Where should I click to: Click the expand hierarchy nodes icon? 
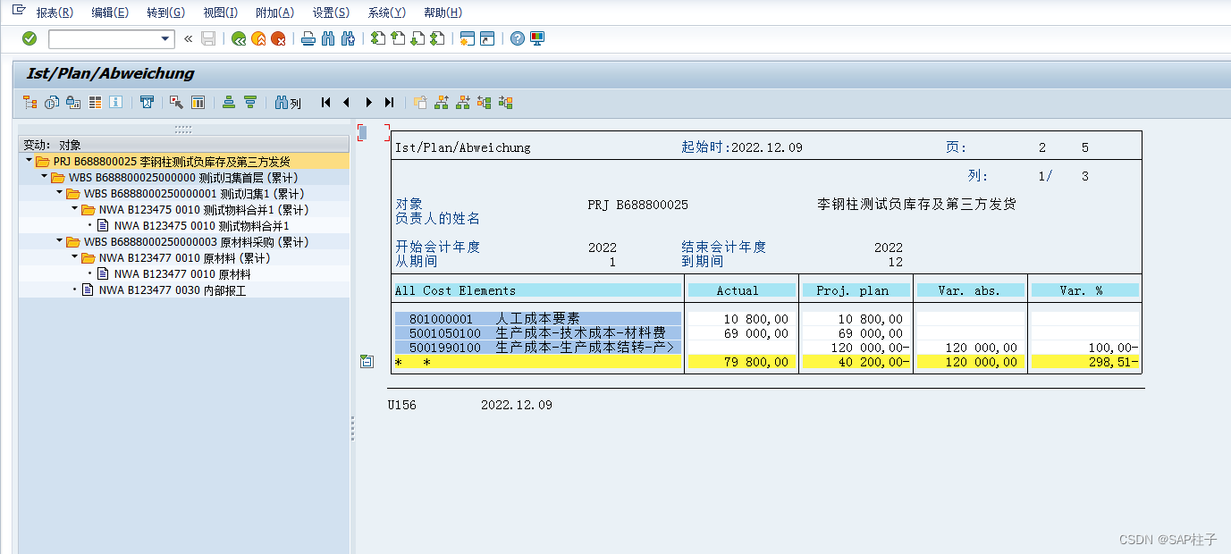[x=485, y=103]
